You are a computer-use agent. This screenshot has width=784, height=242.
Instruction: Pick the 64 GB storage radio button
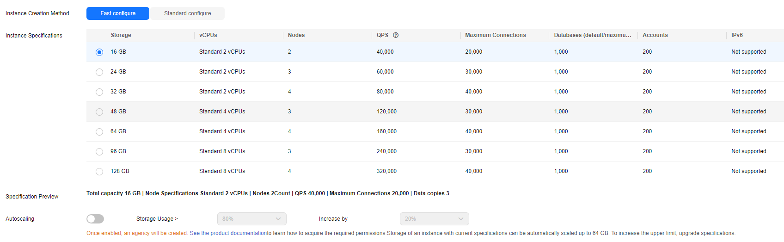coord(99,132)
